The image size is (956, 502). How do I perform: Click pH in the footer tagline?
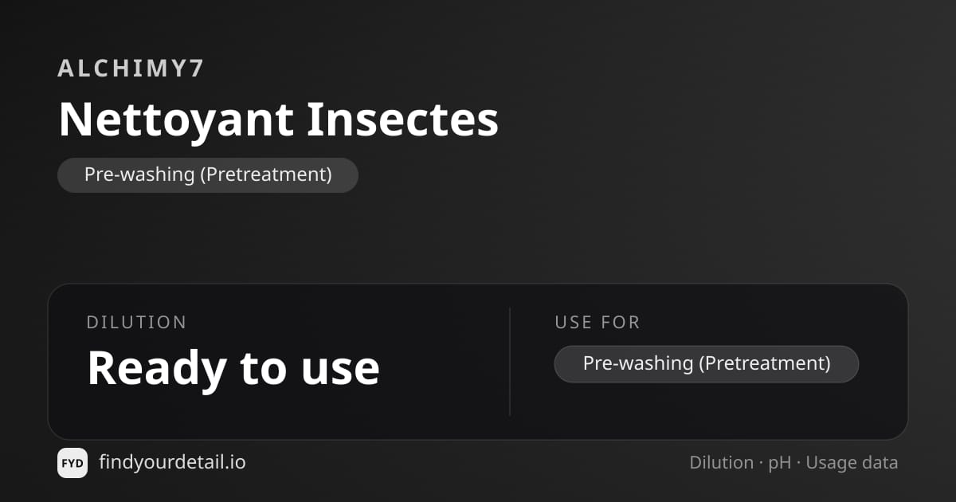780,463
